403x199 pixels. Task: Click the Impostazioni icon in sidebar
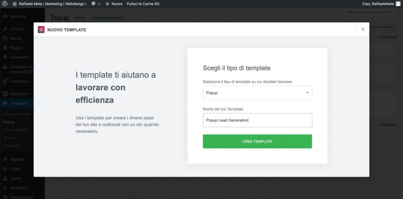5,197
